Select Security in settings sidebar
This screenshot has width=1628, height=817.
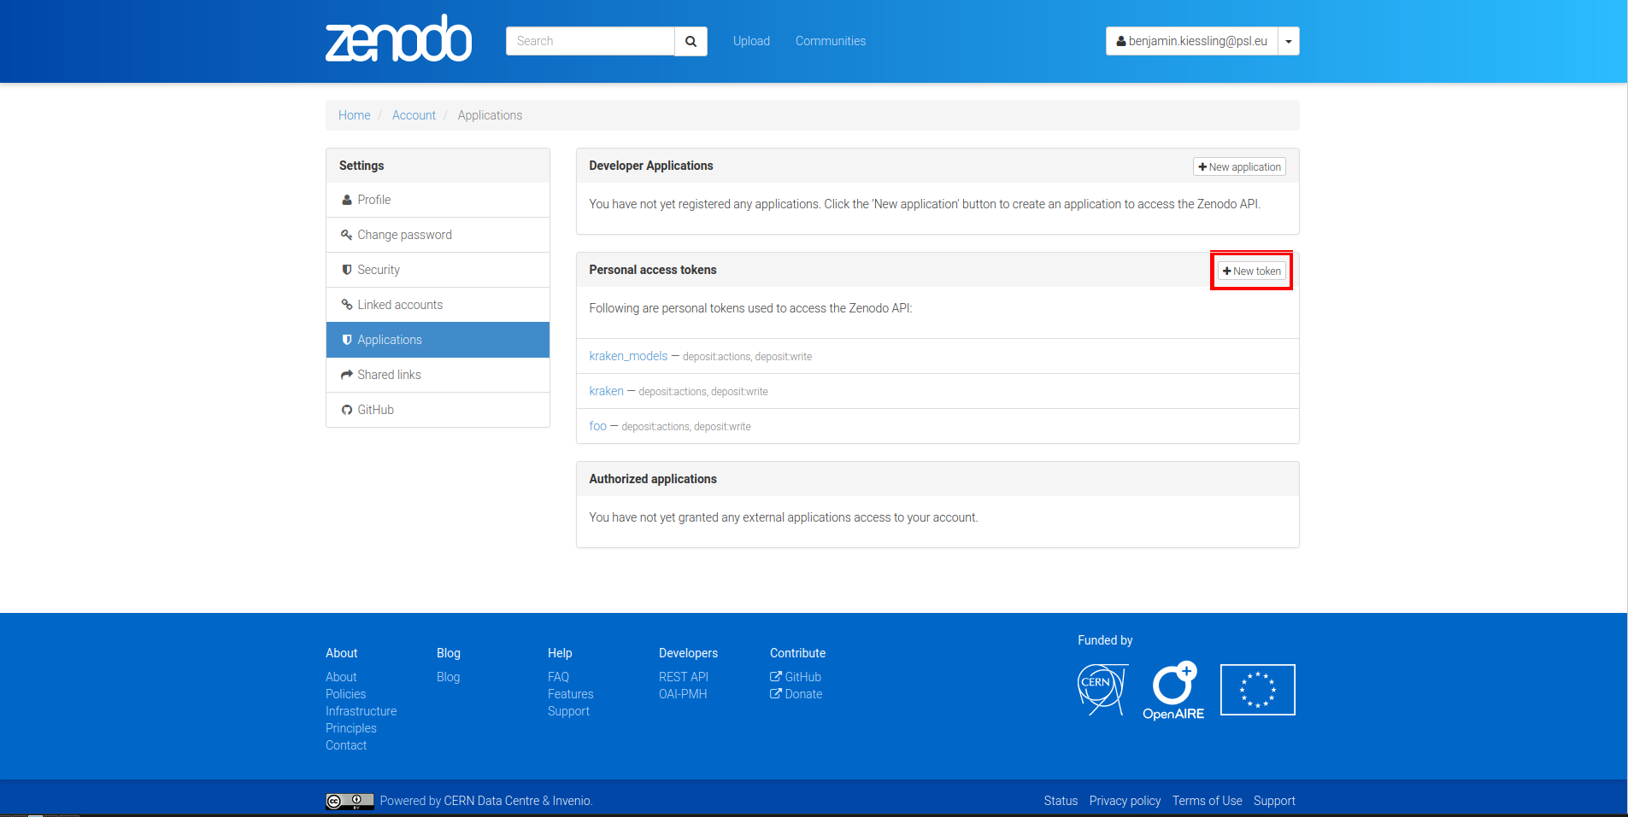pyautogui.click(x=378, y=270)
